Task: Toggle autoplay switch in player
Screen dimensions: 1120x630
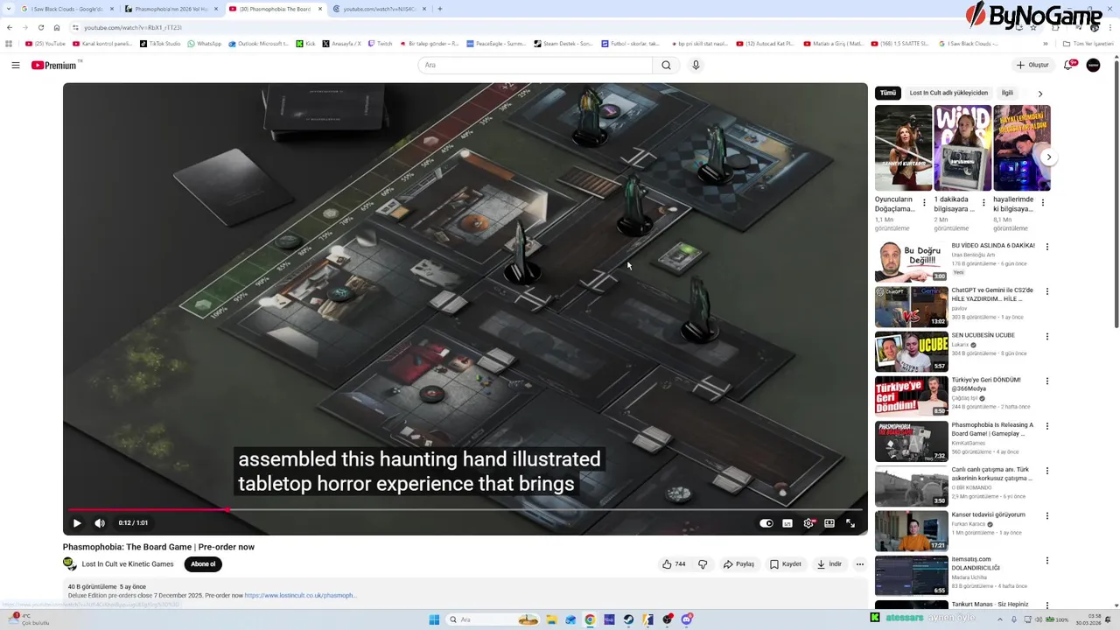Action: (766, 523)
